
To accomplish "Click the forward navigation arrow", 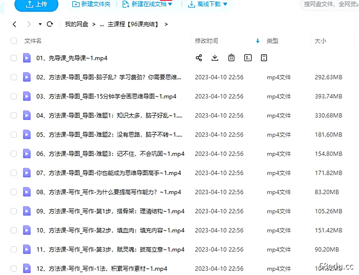I will coord(28,24).
